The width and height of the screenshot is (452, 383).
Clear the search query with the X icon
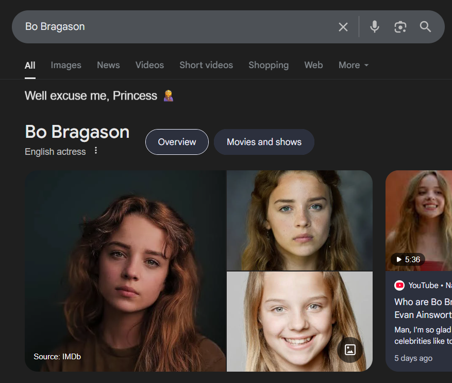(343, 27)
